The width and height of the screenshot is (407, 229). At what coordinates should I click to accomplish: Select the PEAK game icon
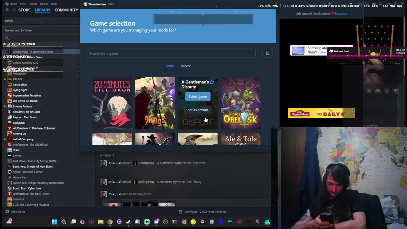click(10, 150)
